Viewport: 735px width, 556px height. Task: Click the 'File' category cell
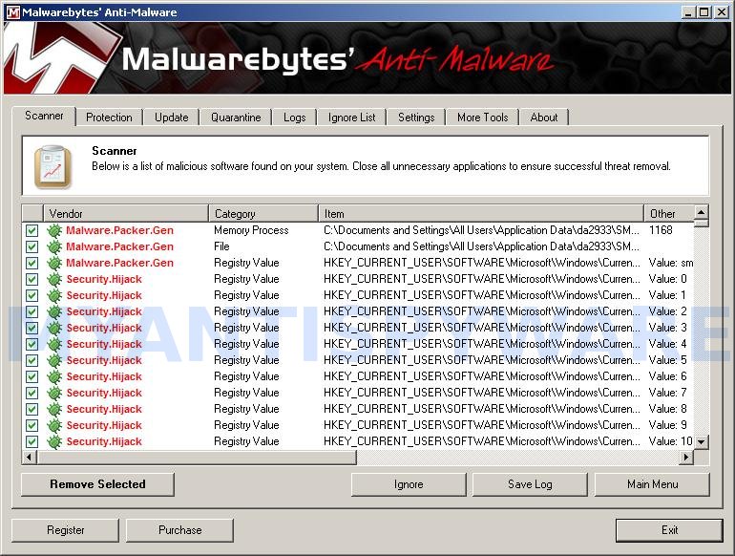click(221, 246)
